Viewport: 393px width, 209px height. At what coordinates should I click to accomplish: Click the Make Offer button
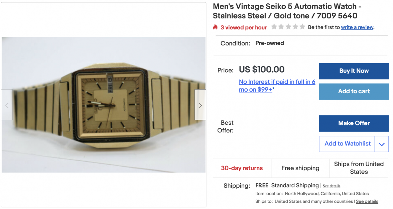354,123
